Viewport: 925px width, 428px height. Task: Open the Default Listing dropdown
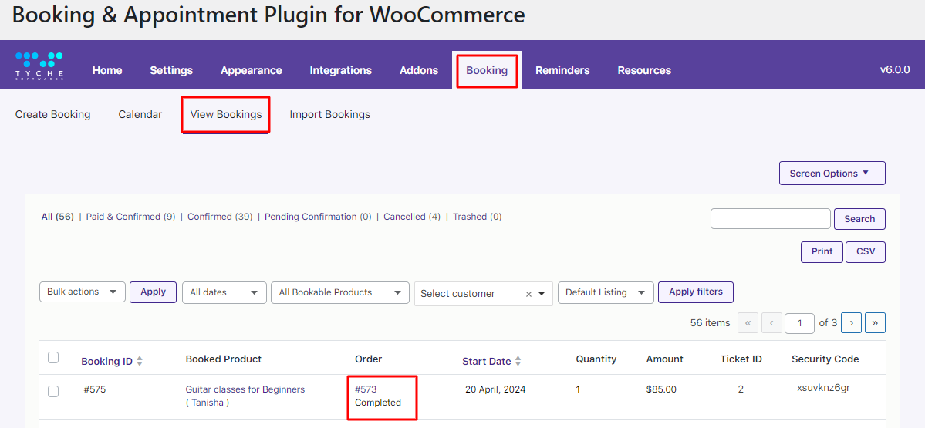pyautogui.click(x=606, y=292)
